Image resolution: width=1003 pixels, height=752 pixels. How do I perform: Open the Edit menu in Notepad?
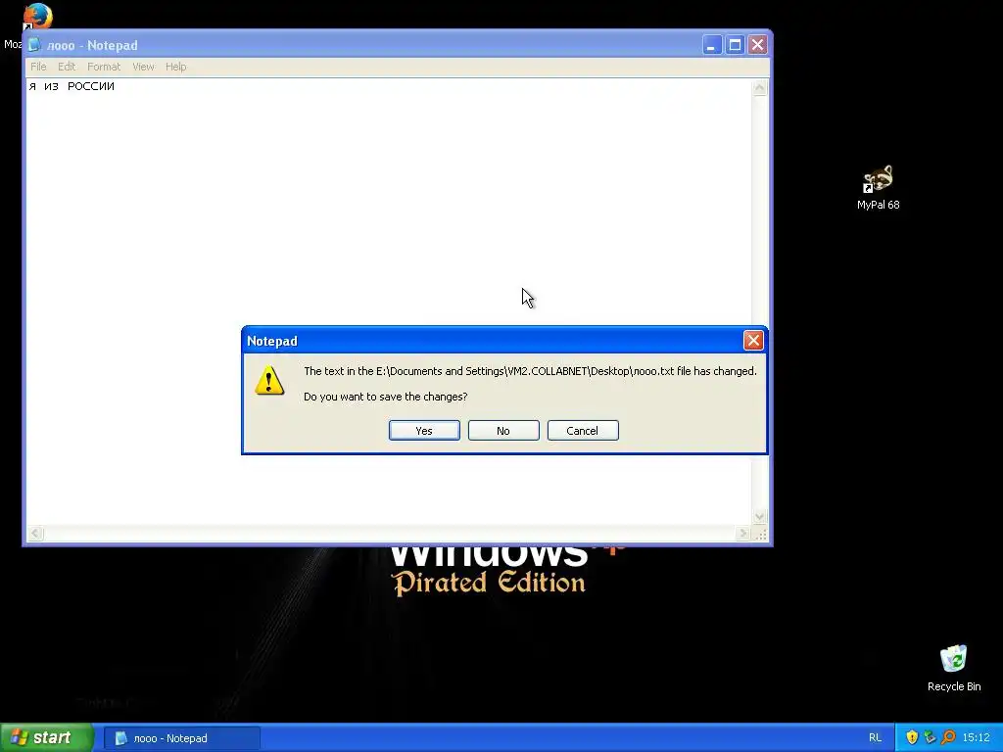(67, 67)
